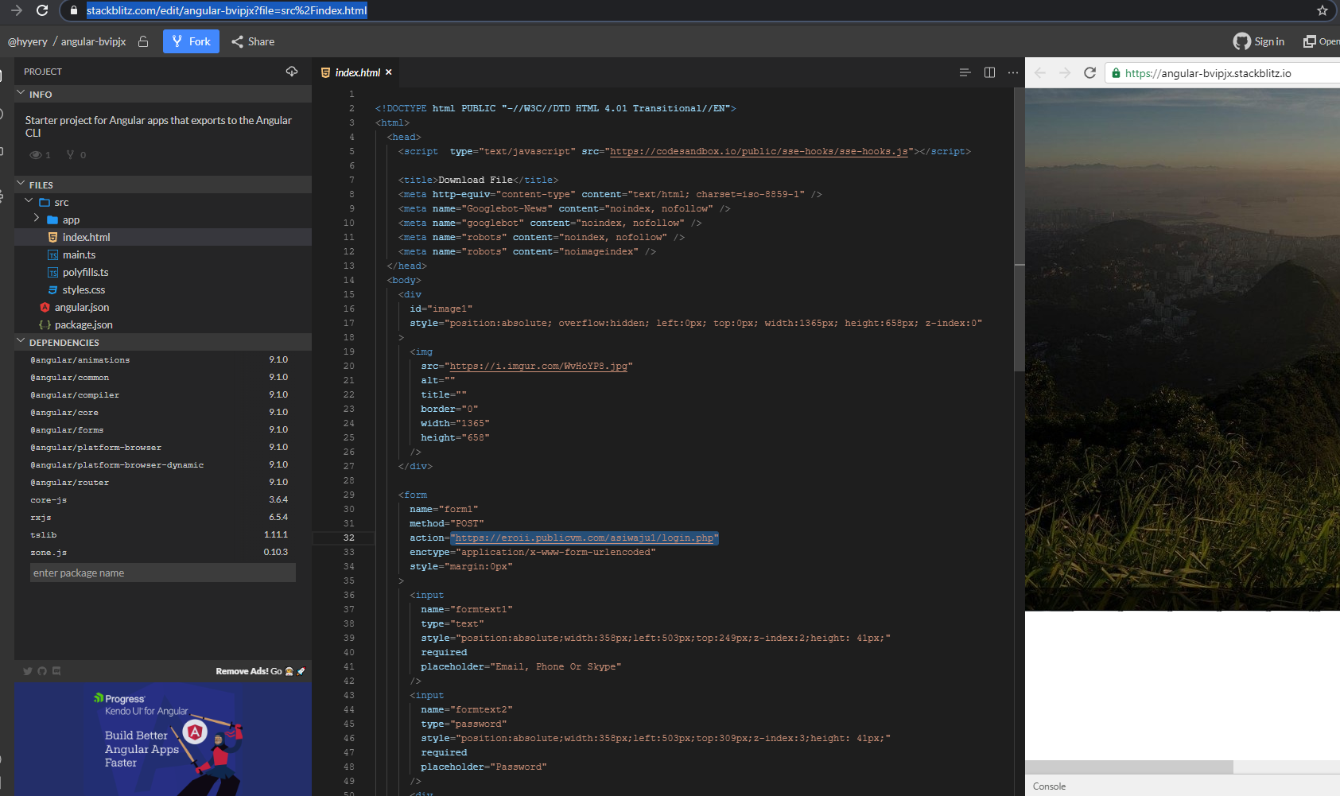Click the imgur image source link
Viewport: 1340px width, 796px height.
pyautogui.click(x=538, y=366)
